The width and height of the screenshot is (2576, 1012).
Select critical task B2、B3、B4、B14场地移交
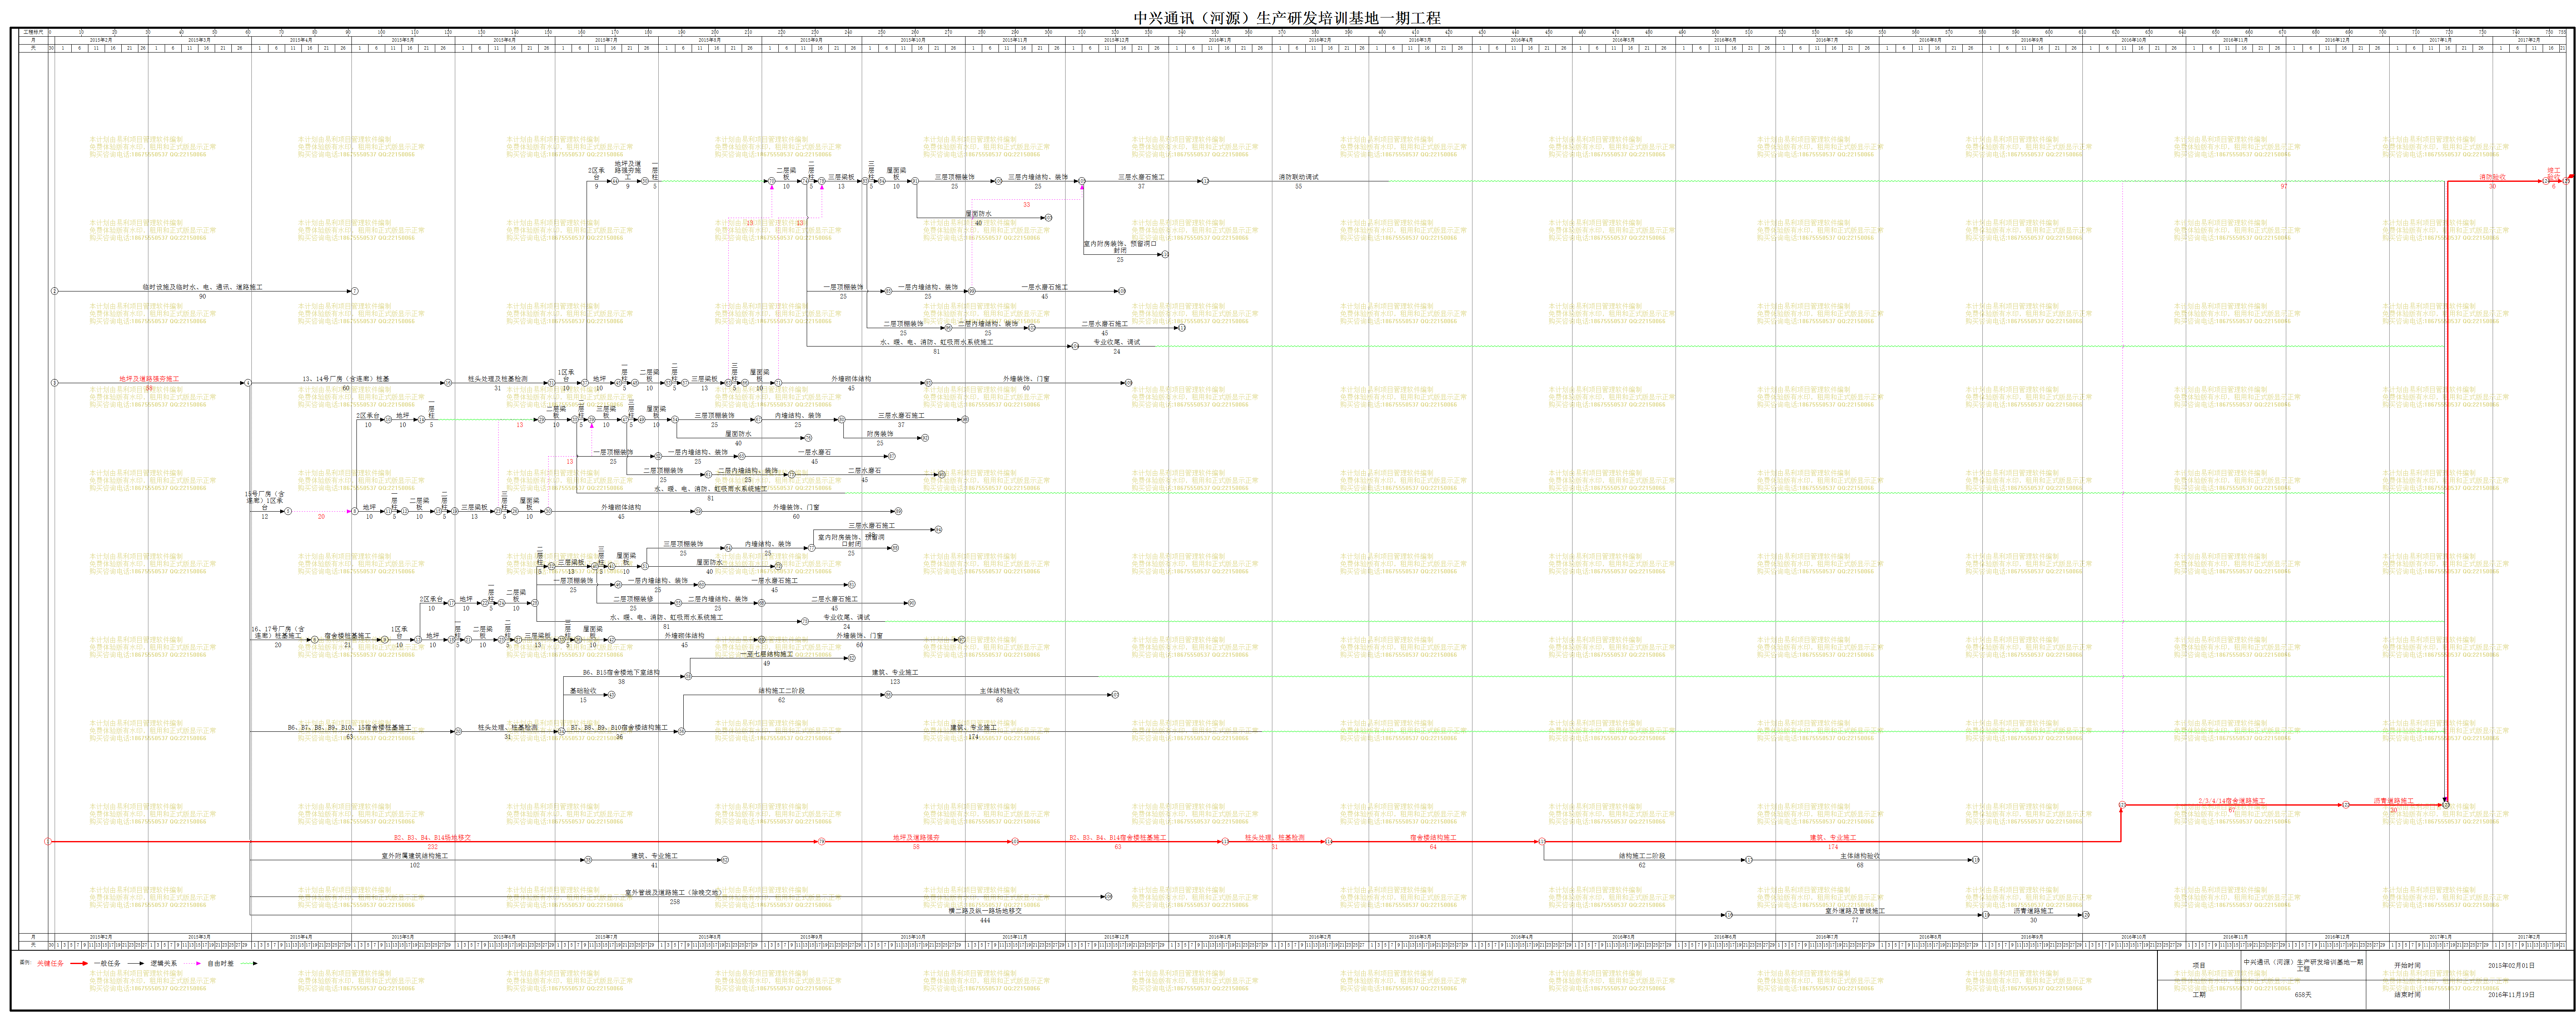pyautogui.click(x=432, y=838)
